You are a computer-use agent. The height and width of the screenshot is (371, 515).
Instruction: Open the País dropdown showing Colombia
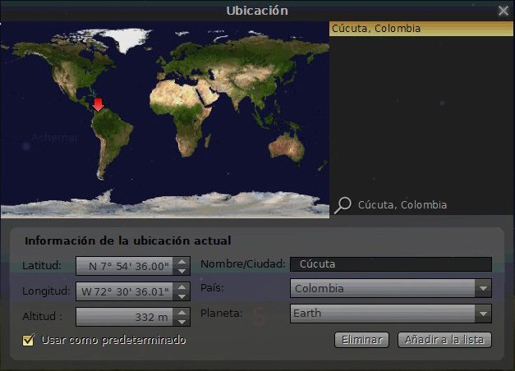[x=391, y=288]
